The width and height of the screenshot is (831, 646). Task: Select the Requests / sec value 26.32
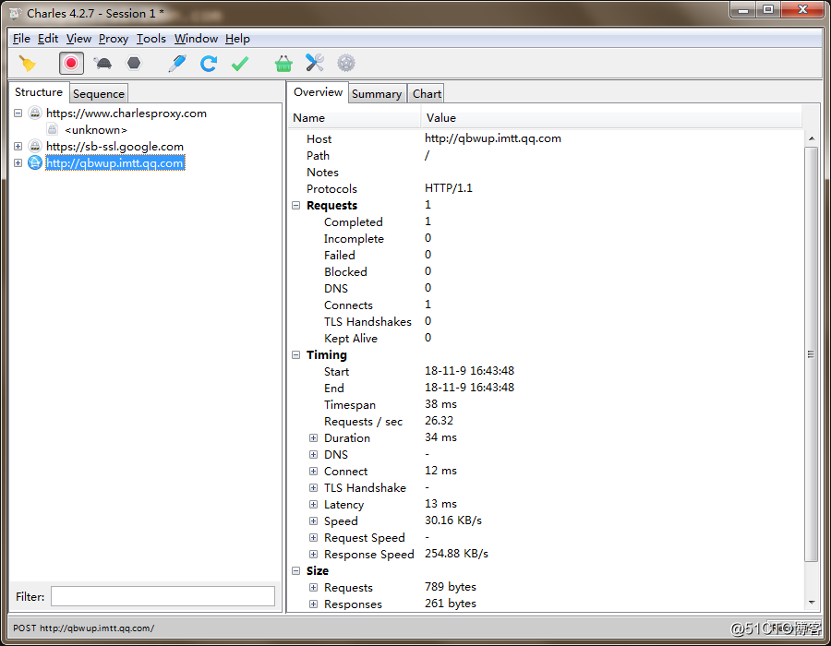(x=439, y=421)
